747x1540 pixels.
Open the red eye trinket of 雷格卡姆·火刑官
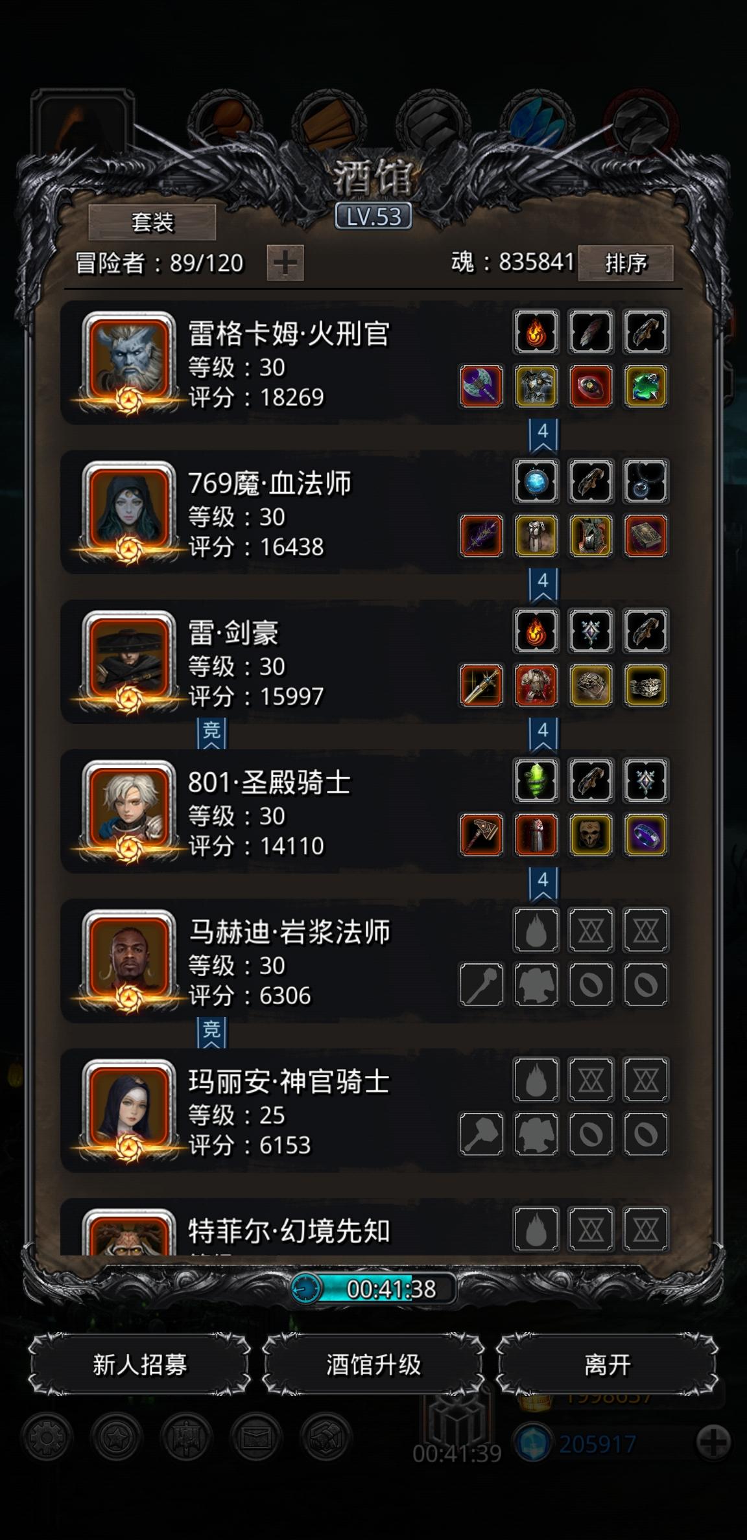(x=591, y=387)
